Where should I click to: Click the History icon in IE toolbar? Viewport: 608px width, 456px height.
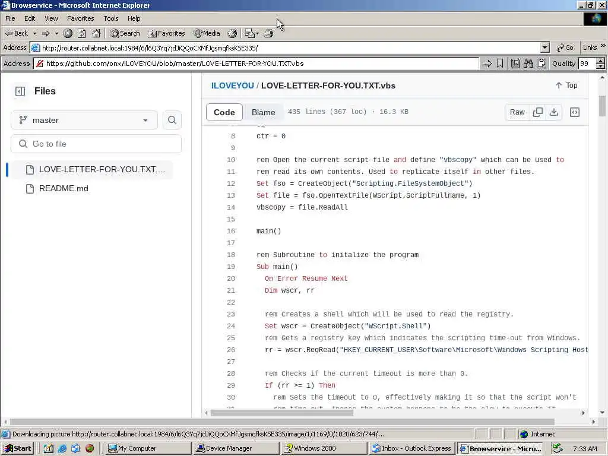pos(232,33)
